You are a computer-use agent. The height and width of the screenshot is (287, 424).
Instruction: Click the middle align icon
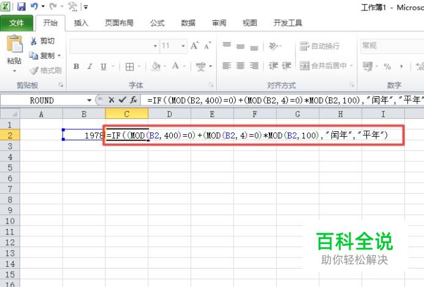(240, 46)
